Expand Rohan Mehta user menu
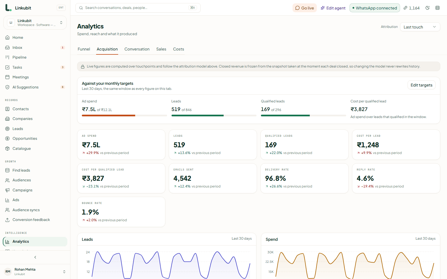 pos(35,271)
